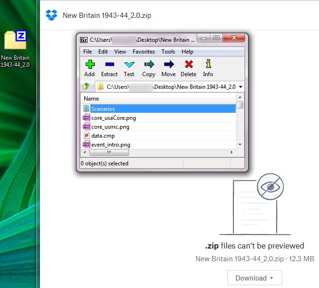Click the folder icon in address bar

[100, 87]
